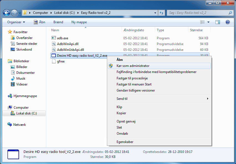Choose Kopier in the context menu
The width and height of the screenshot is (236, 164).
(159, 113)
